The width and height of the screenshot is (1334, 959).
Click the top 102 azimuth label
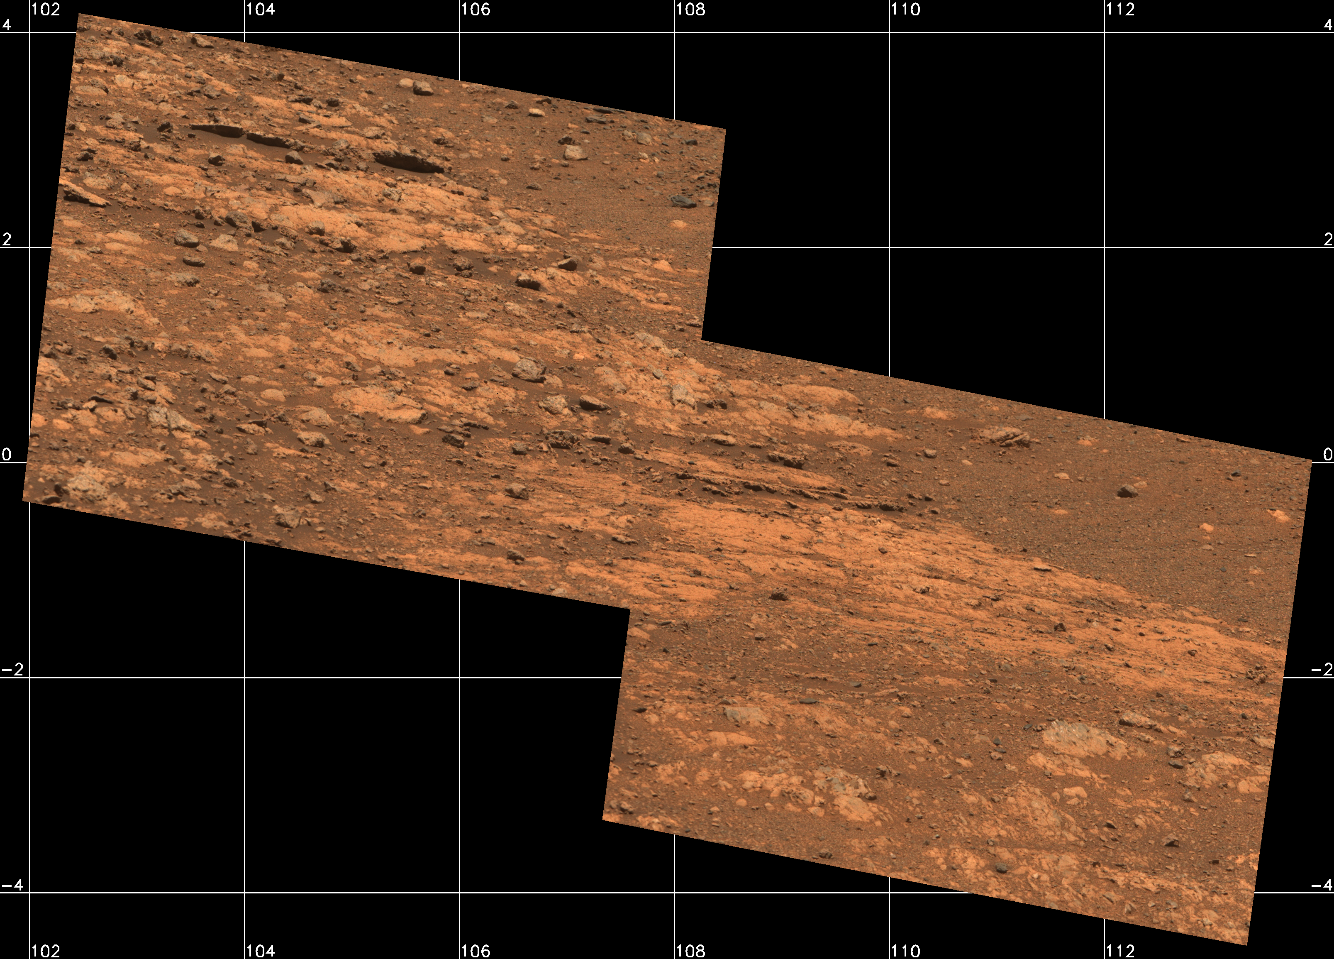click(45, 10)
